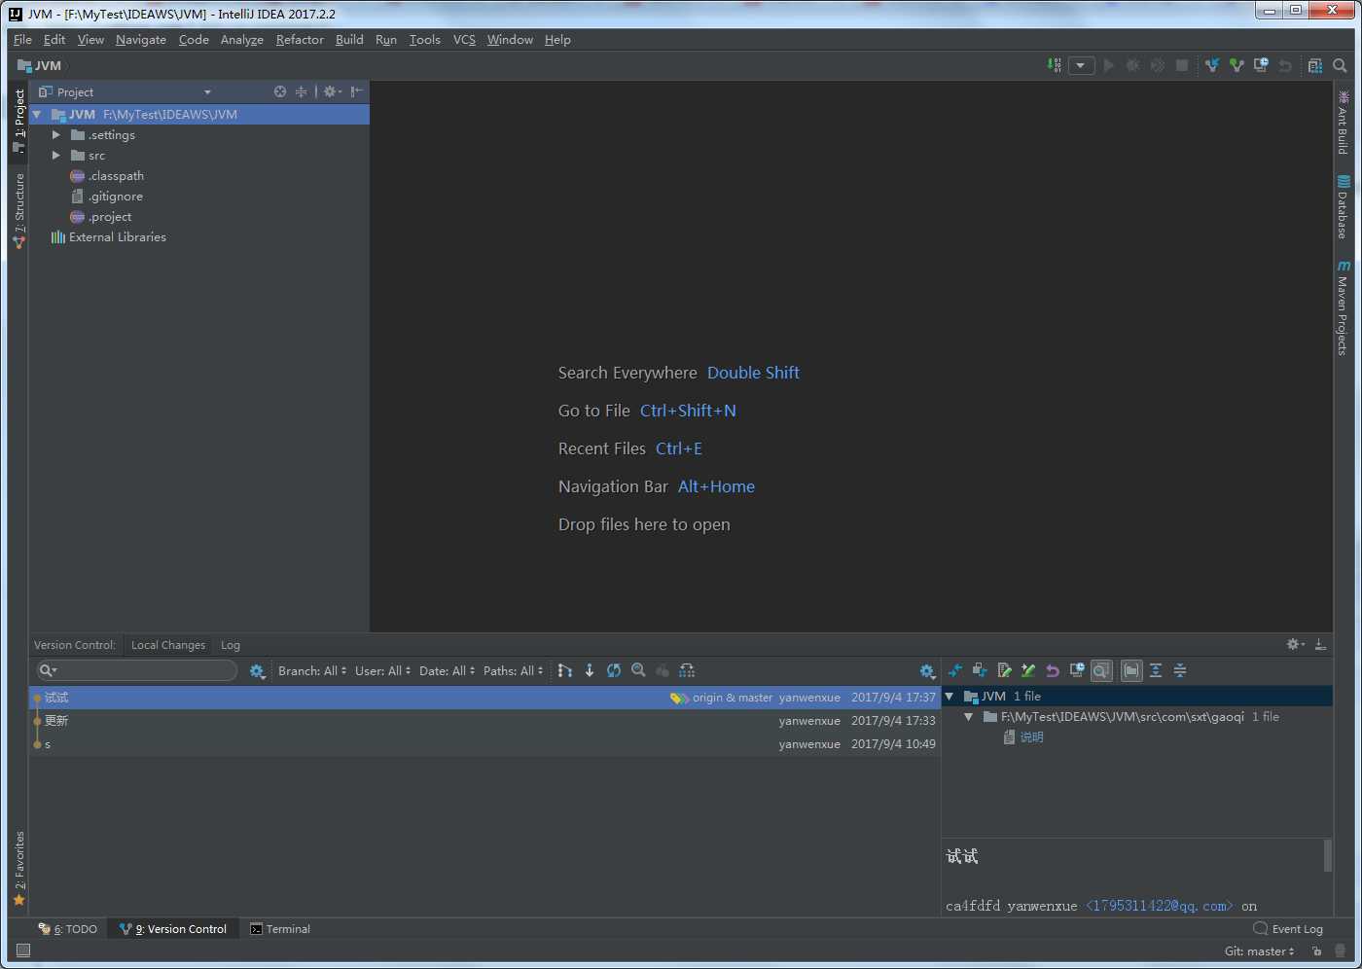This screenshot has height=969, width=1362.
Task: Open the run configuration dropdown
Action: tap(1081, 65)
